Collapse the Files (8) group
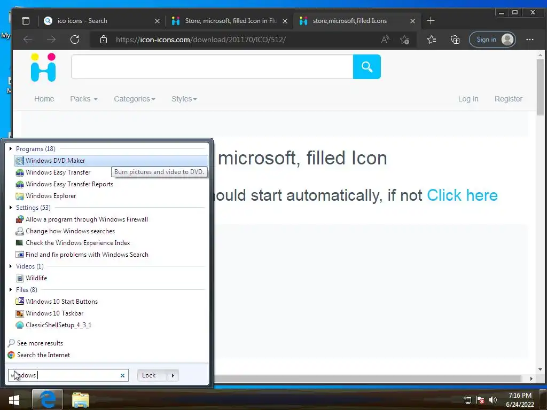547x410 pixels. 11,290
